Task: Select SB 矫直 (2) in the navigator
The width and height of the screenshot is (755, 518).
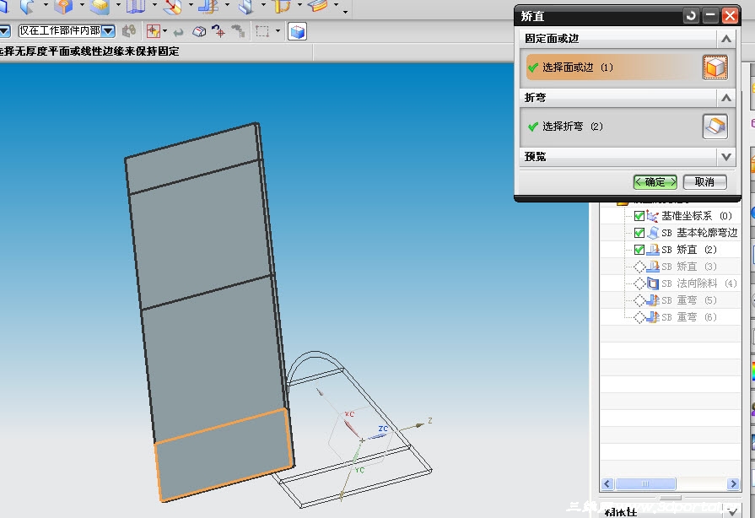Action: [689, 250]
